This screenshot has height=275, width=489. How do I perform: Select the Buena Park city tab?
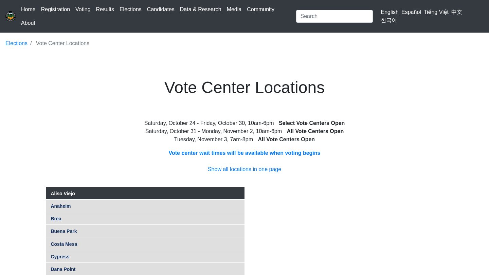tap(145, 231)
